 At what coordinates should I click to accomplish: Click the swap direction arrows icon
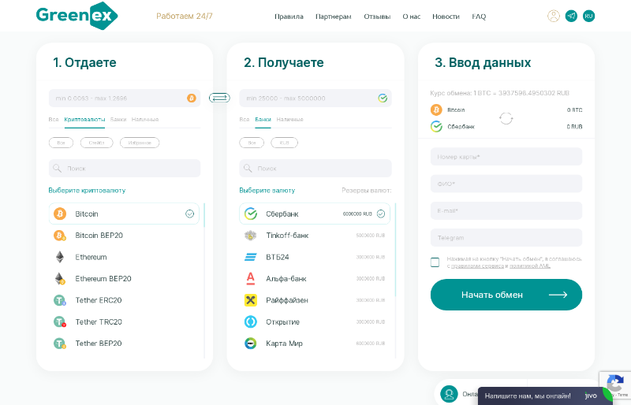pos(219,98)
